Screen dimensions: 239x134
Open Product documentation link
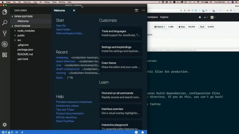70,114
